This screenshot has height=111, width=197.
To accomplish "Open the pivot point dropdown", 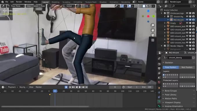I will [x=79, y=6].
